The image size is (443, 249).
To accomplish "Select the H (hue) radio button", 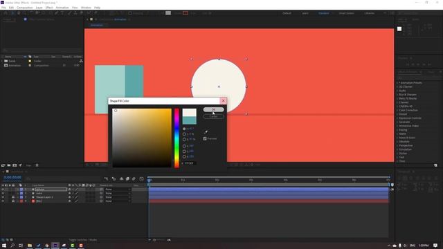I will point(184,129).
